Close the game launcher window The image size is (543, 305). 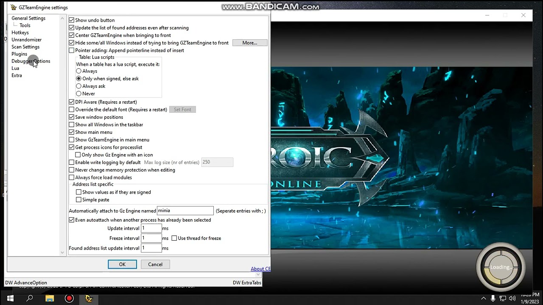[x=523, y=15]
